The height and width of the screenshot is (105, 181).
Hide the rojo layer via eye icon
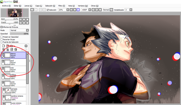[x=3, y=68]
